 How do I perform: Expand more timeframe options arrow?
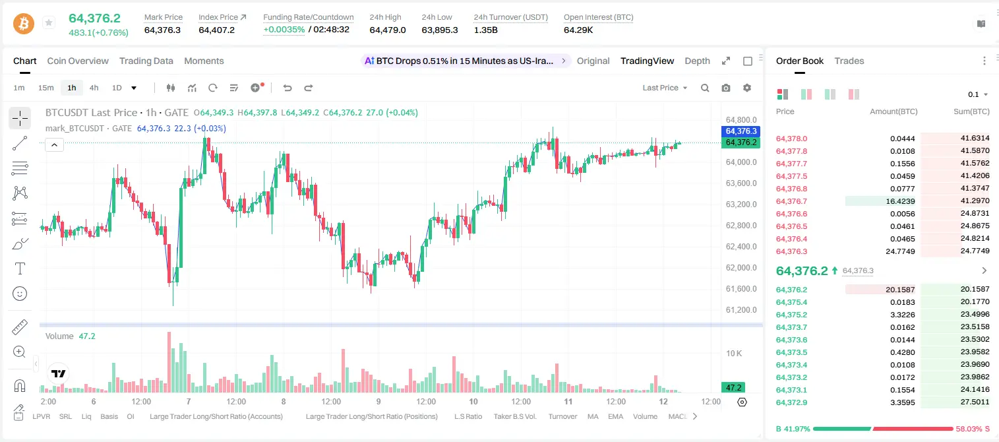pyautogui.click(x=134, y=88)
